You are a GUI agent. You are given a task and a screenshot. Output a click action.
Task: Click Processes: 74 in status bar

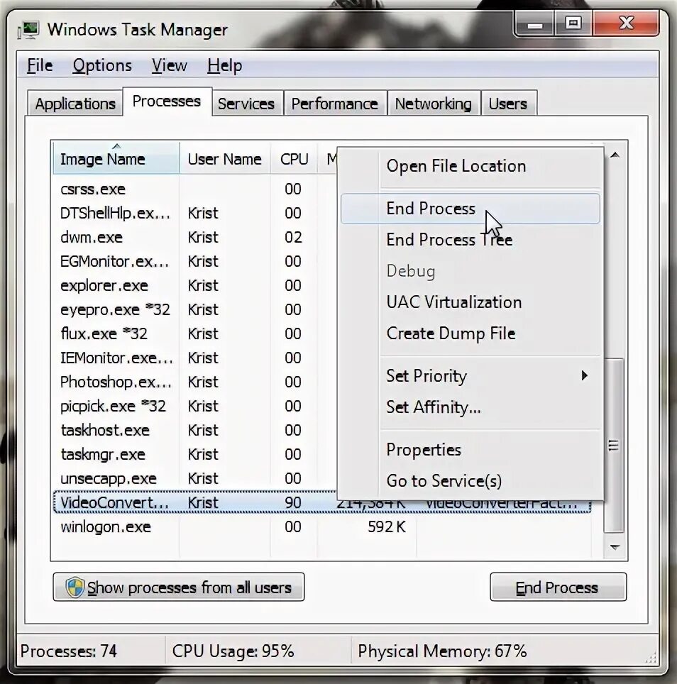click(x=69, y=651)
